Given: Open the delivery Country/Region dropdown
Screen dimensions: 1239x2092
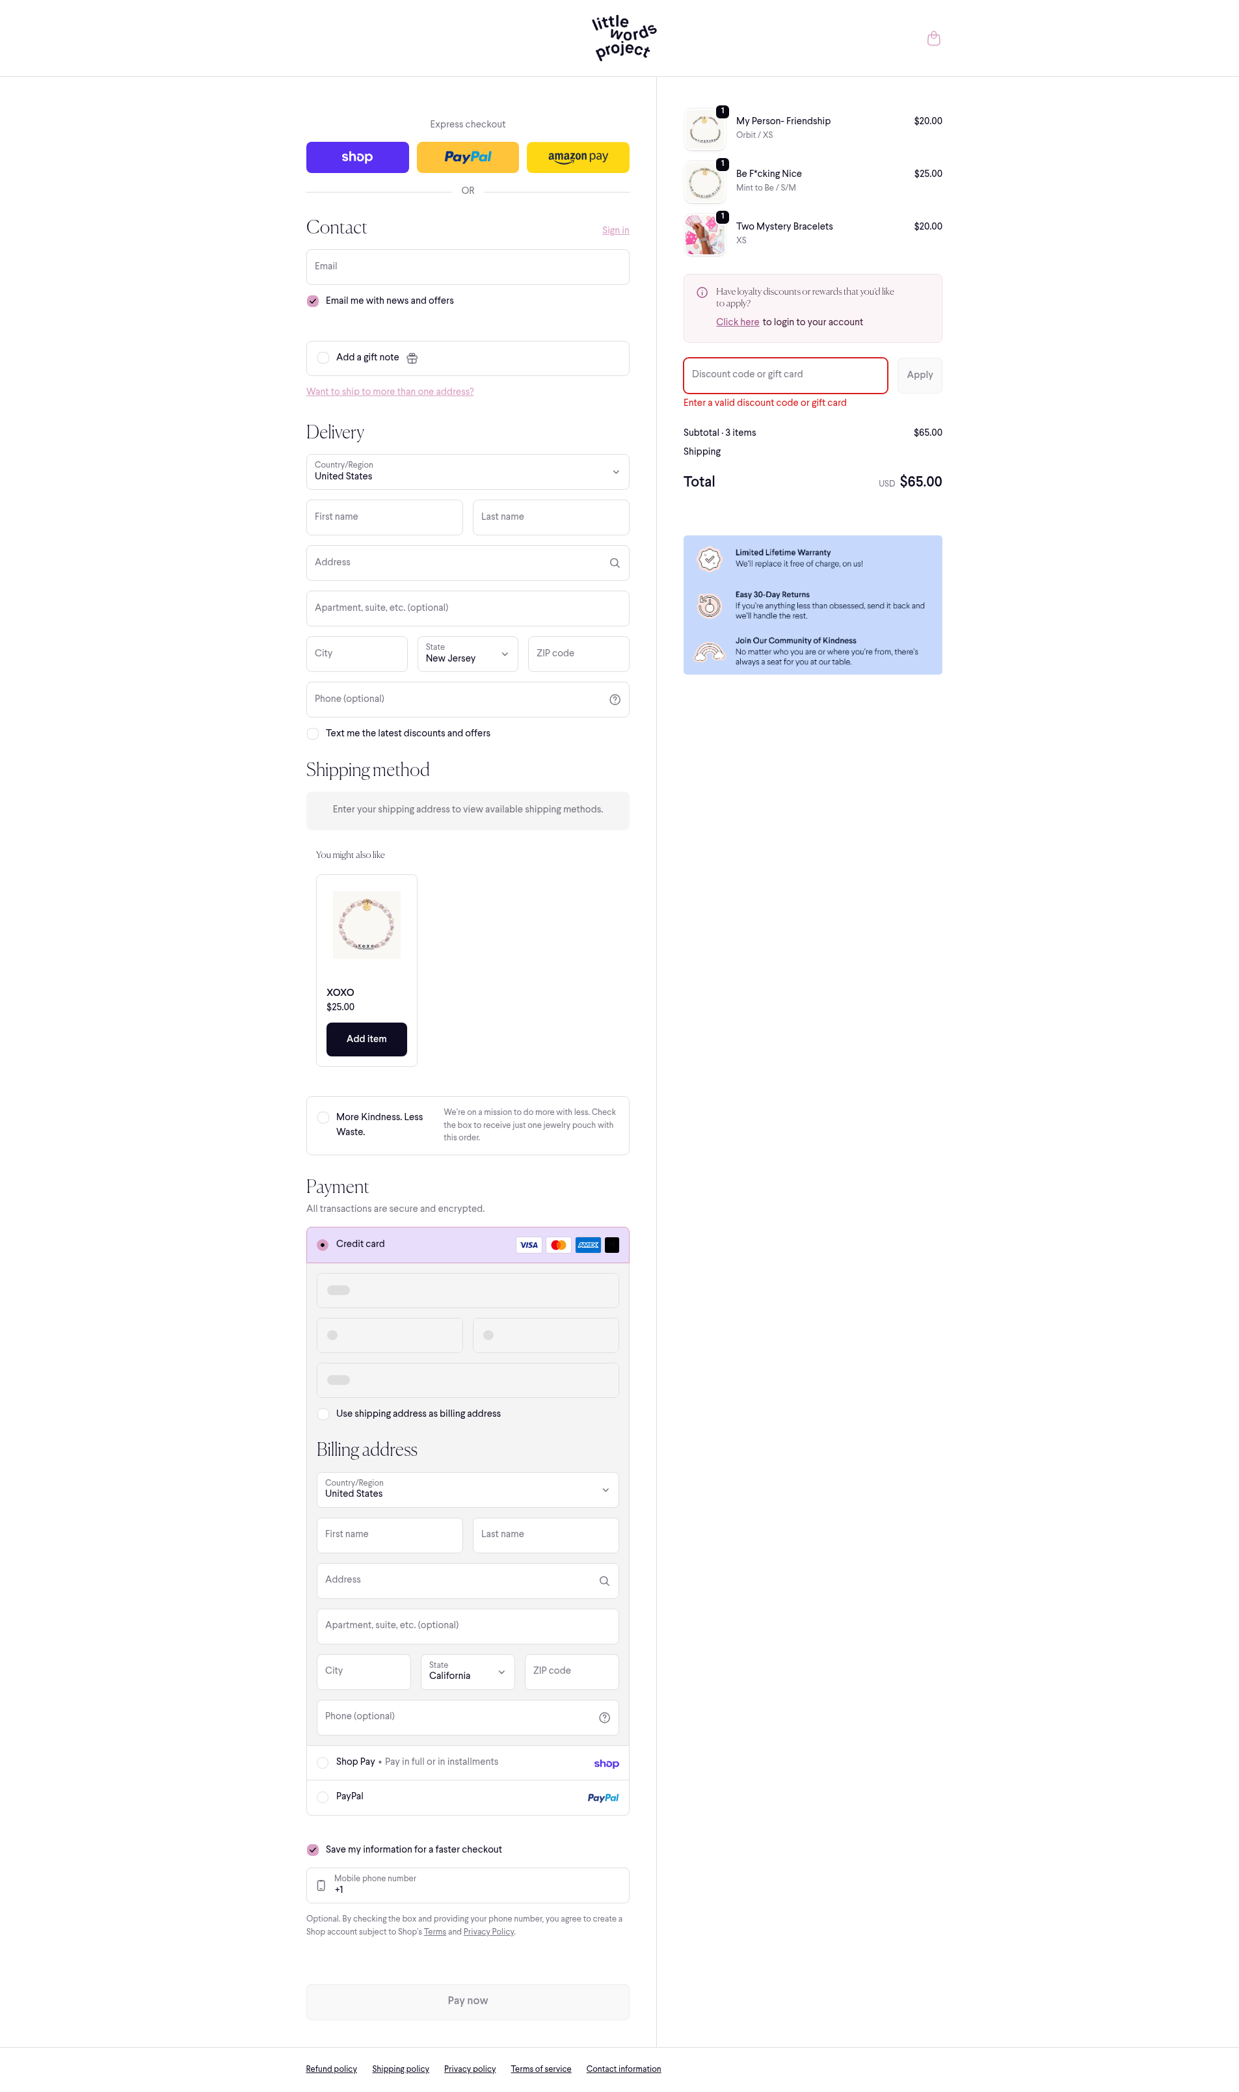Looking at the screenshot, I should [468, 472].
